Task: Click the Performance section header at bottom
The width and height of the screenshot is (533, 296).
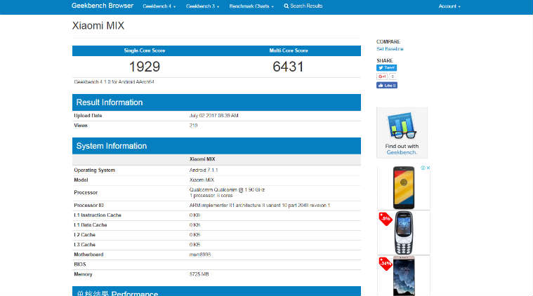Action: coord(216,291)
